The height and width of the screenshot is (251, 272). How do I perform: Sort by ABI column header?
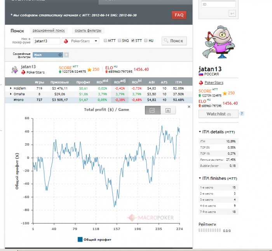coord(152,82)
